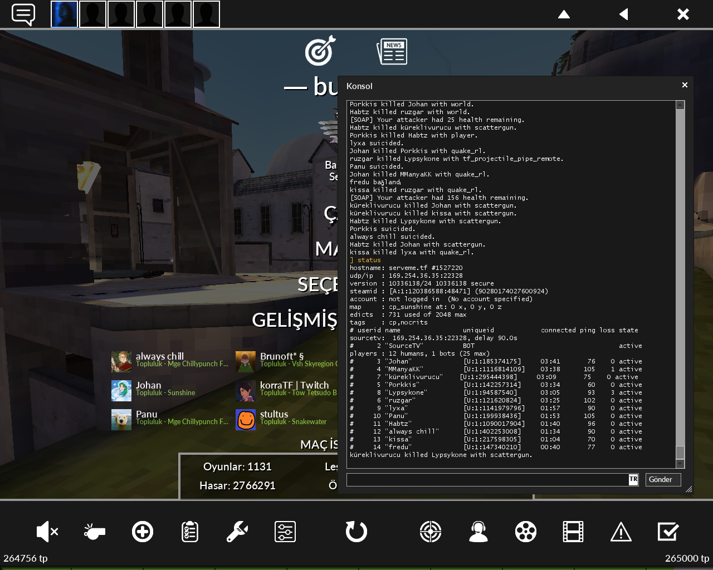
Task: Click the crosshair icon in bottom bar
Action: (x=431, y=532)
